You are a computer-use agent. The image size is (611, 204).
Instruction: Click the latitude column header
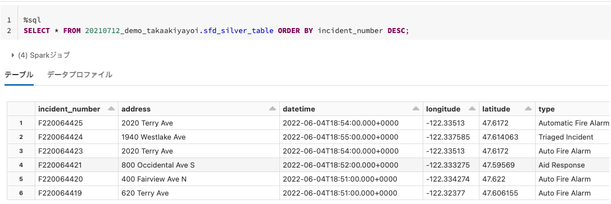click(507, 109)
